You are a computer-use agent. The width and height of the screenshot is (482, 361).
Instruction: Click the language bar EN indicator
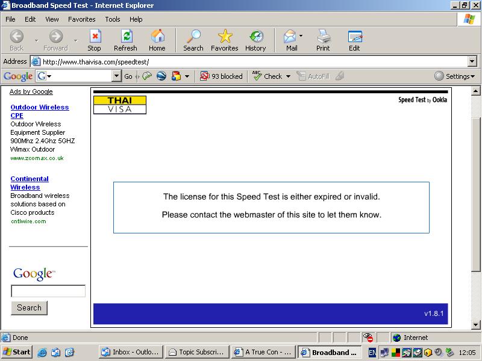tap(372, 353)
